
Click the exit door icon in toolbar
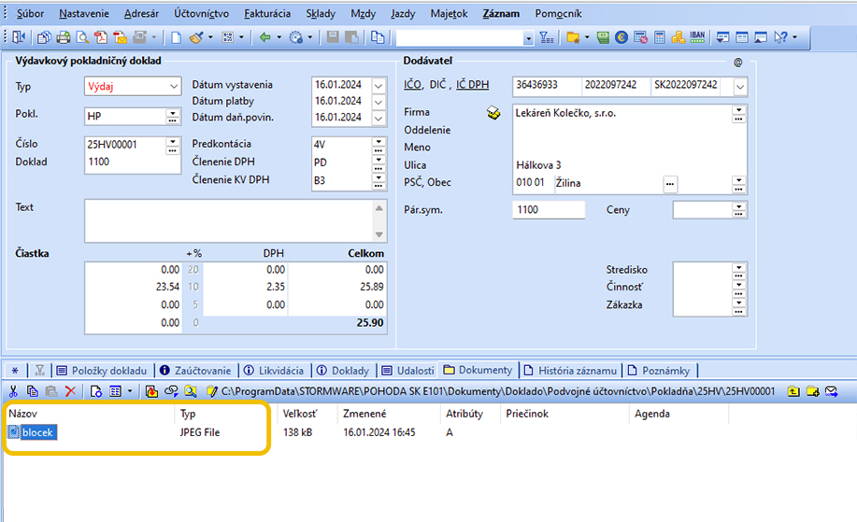tap(19, 36)
